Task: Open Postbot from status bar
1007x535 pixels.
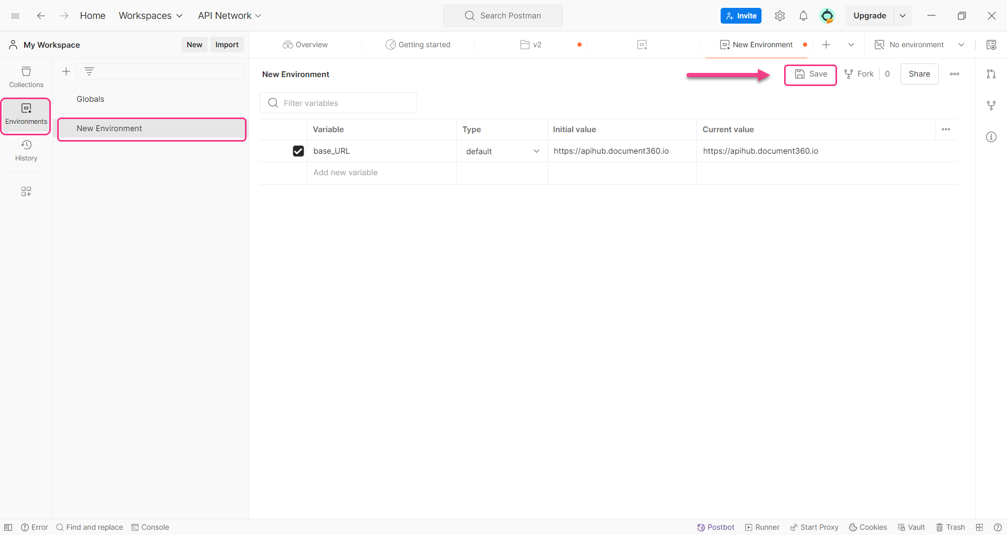Action: click(716, 527)
